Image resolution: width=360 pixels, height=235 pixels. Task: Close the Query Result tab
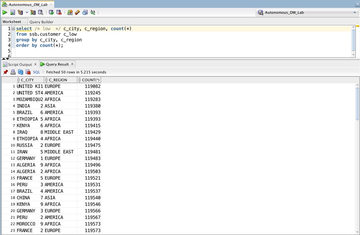point(72,64)
